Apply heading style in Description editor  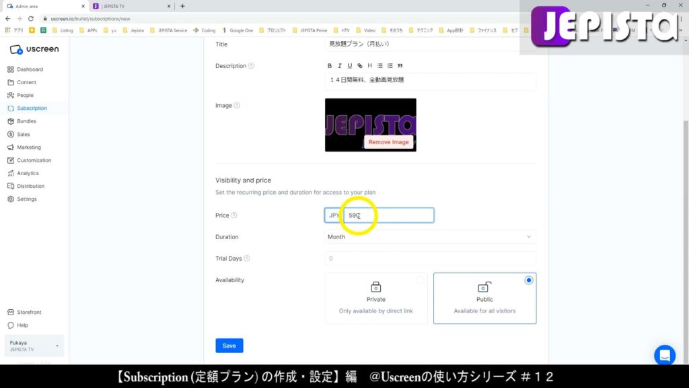point(369,65)
